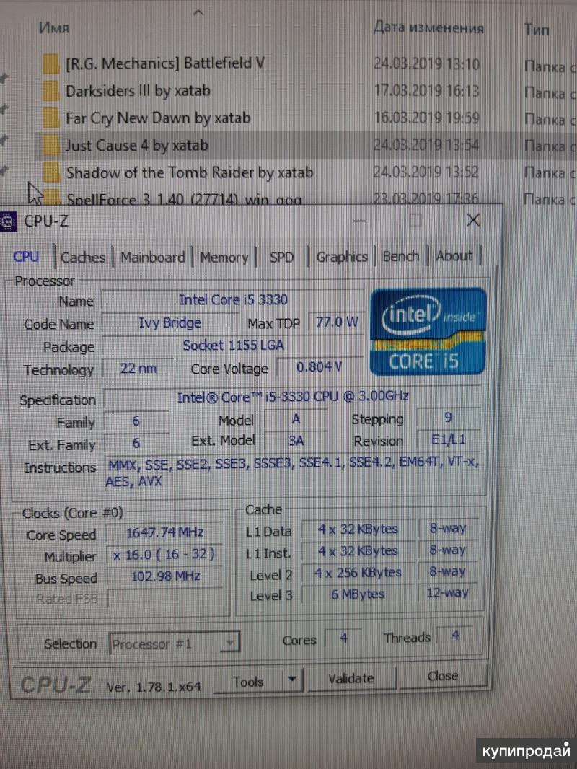Click the Level 2 cache value '4 x 256 KBytes'
Image resolution: width=577 pixels, height=769 pixels.
[x=358, y=573]
